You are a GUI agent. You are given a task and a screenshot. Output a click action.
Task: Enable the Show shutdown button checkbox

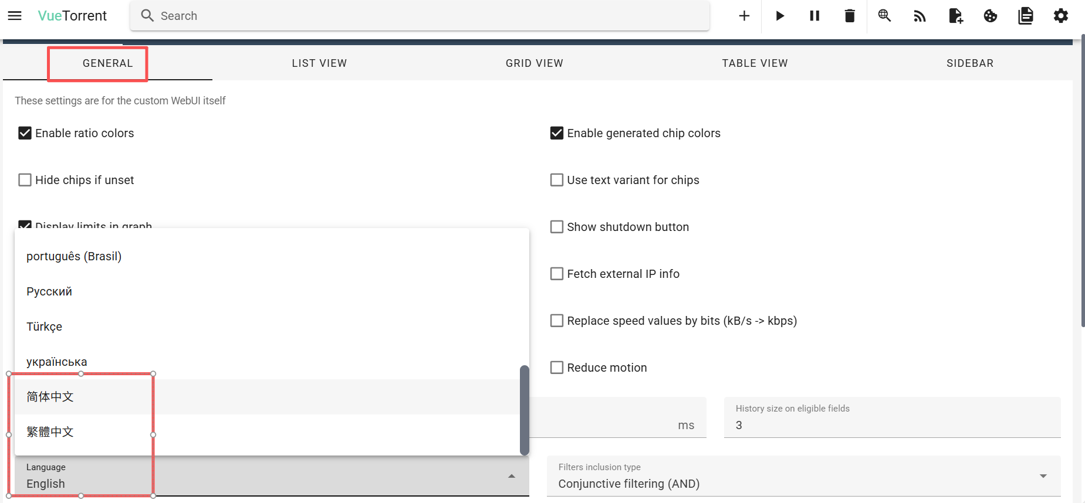[557, 227]
